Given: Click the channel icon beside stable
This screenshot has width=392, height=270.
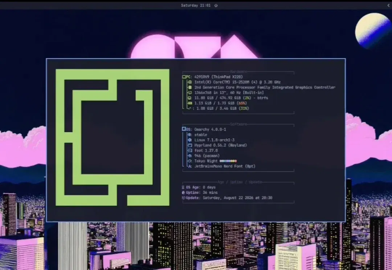Looking at the screenshot, I should point(190,135).
